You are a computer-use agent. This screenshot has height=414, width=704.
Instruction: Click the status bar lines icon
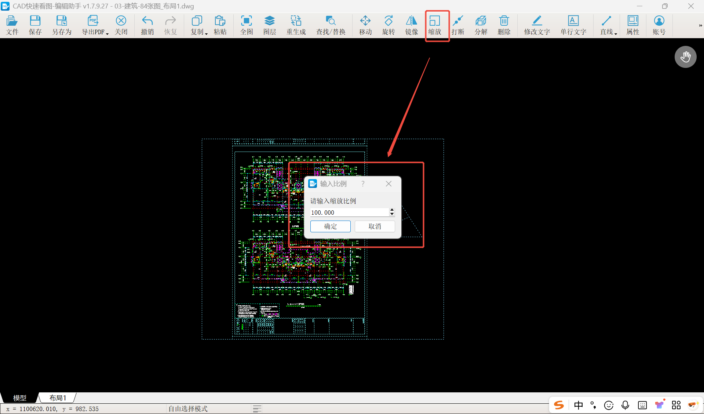[257, 409]
